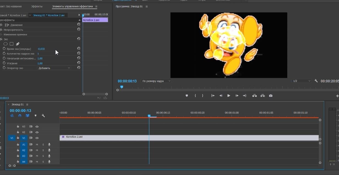Reset the Угасание parameter
339x175 pixels.
[x=79, y=63]
